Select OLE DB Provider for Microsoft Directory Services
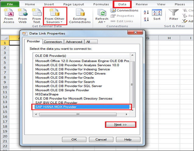The width and height of the screenshot is (194, 151). coord(74,99)
